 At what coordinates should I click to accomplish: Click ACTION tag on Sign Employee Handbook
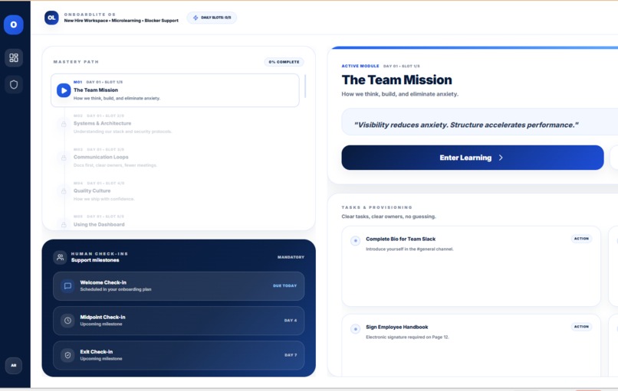coord(581,327)
